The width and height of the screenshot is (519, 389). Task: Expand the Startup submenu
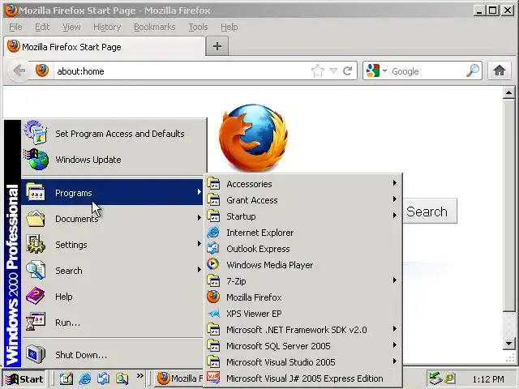click(302, 216)
